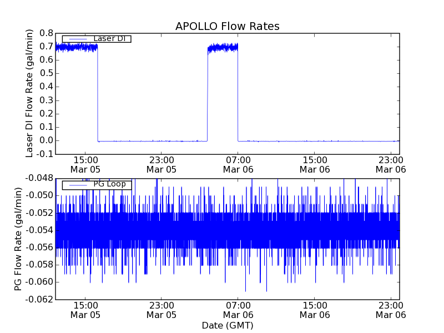The image size is (444, 333).
Task: Click the -0.1 tick on Laser DI axis
Action: (x=44, y=154)
